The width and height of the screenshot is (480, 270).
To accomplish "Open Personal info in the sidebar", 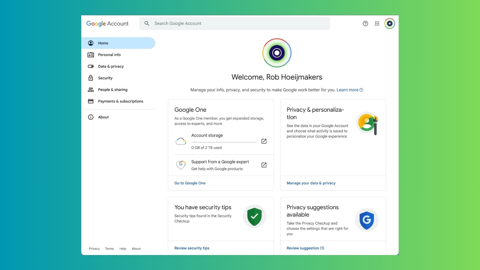I will click(x=109, y=55).
